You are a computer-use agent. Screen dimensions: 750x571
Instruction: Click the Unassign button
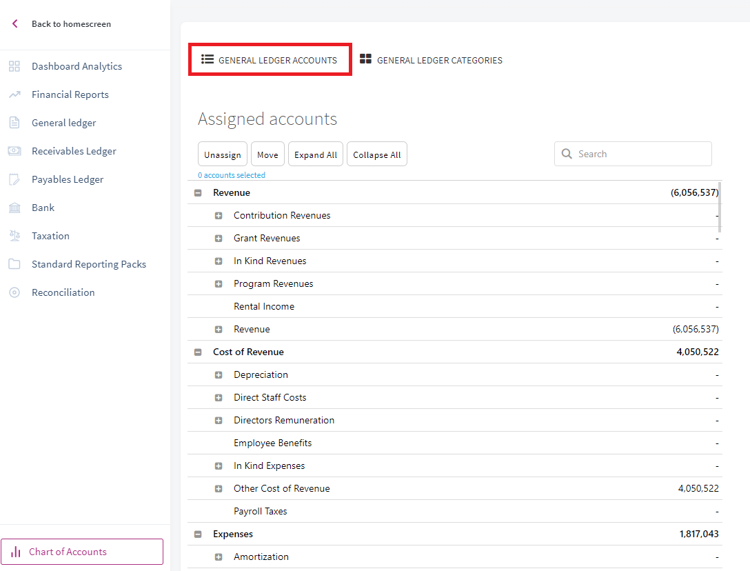click(223, 154)
